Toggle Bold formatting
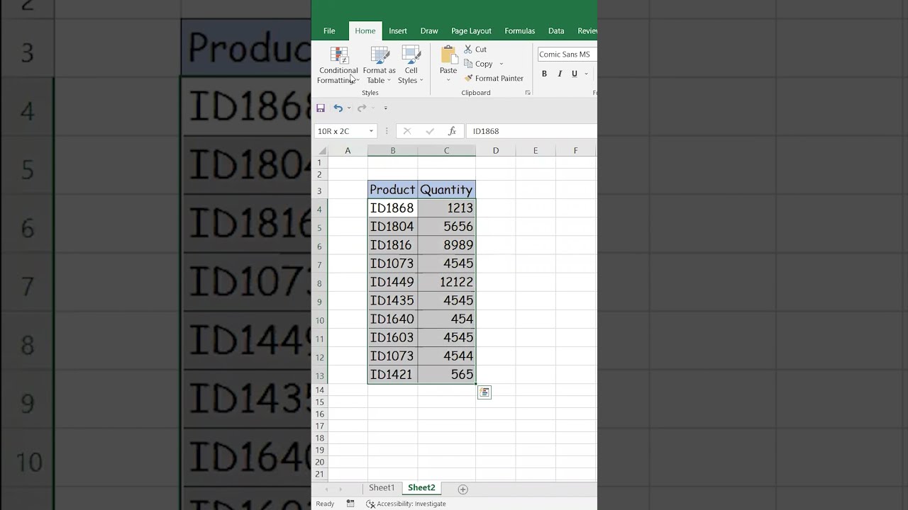This screenshot has height=510, width=908. pyautogui.click(x=544, y=74)
